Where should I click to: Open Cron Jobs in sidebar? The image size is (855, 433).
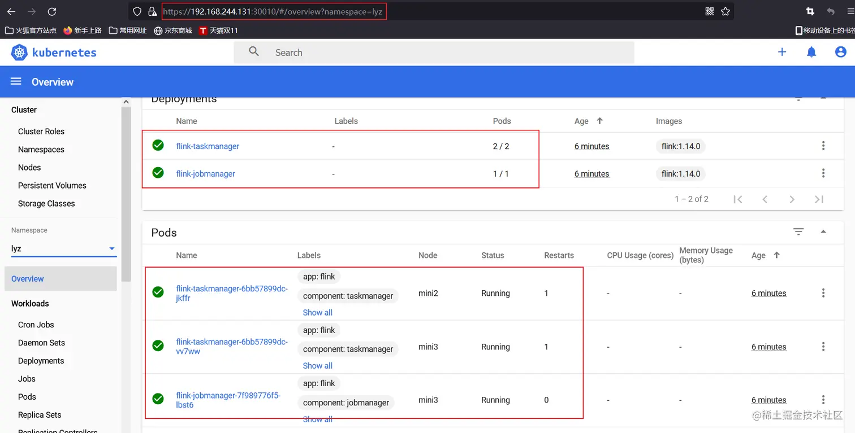click(36, 325)
